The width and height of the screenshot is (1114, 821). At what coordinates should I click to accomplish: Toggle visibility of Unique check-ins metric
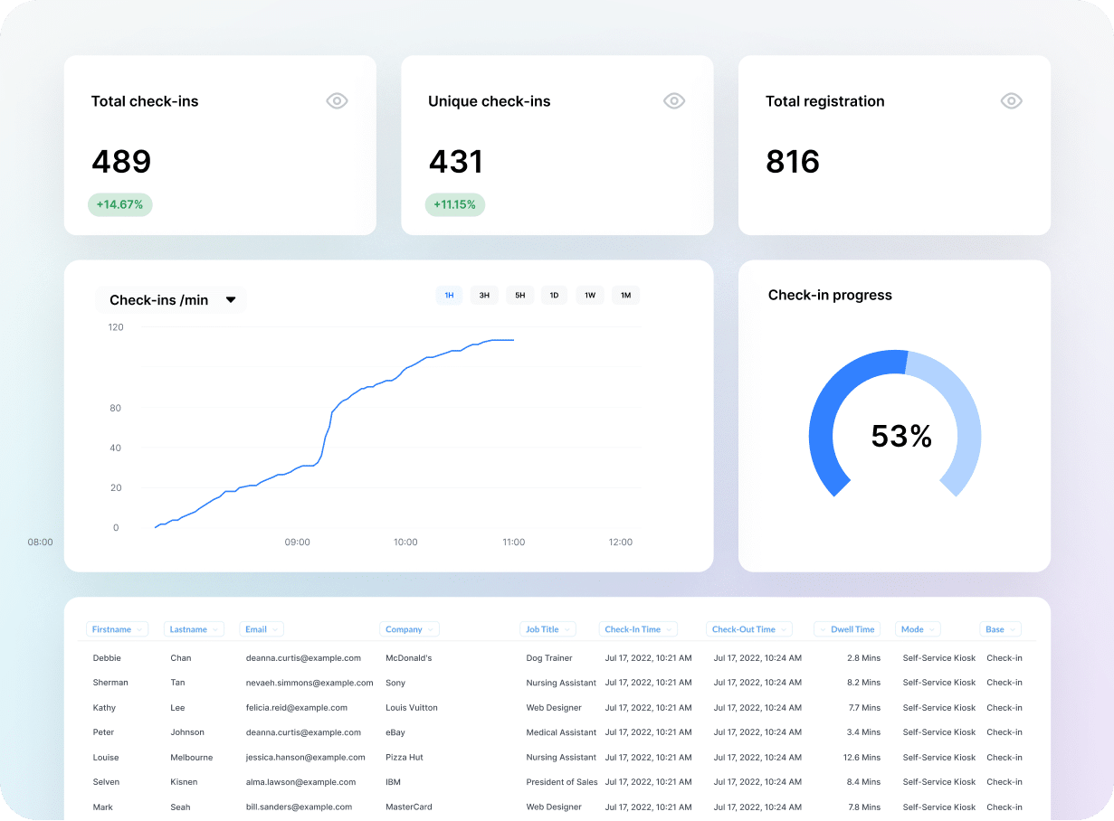[x=674, y=100]
